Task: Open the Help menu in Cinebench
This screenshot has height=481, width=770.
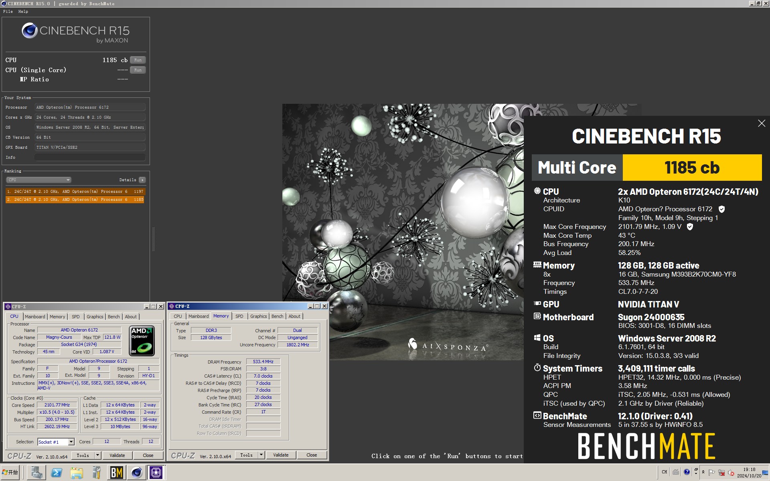Action: (23, 12)
